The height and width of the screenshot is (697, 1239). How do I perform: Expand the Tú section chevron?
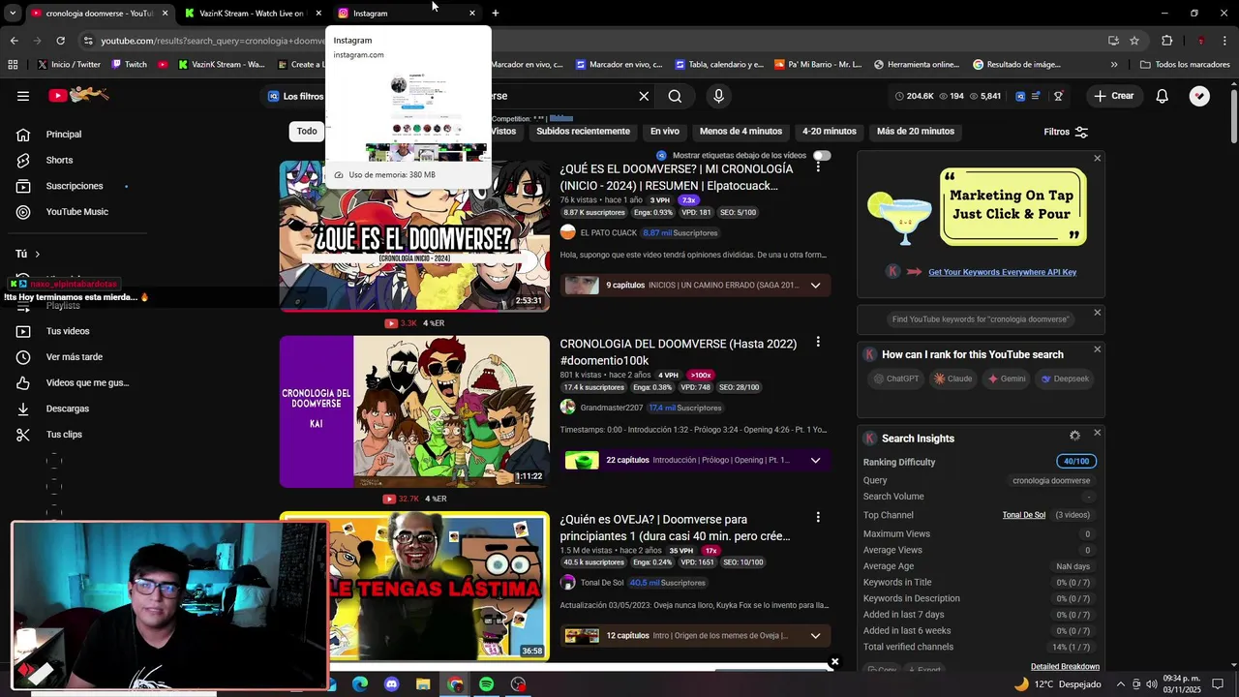coord(37,254)
